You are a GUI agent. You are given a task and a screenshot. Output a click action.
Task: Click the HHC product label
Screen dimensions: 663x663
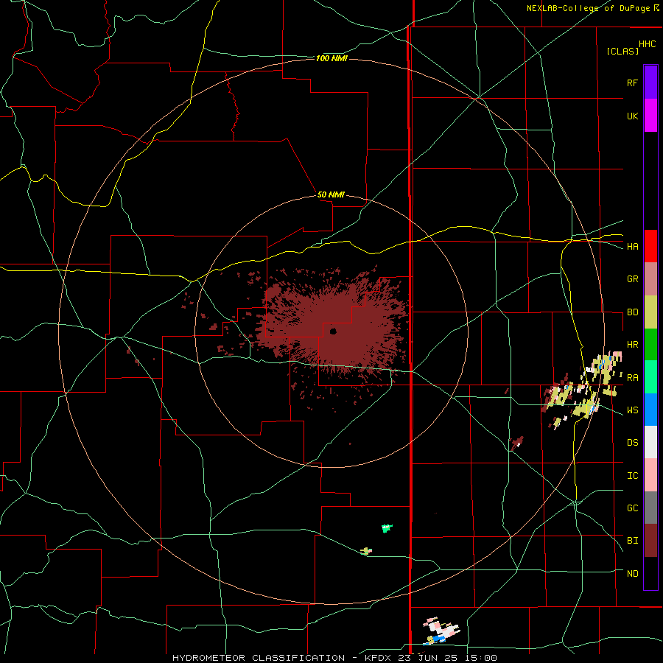pos(647,44)
